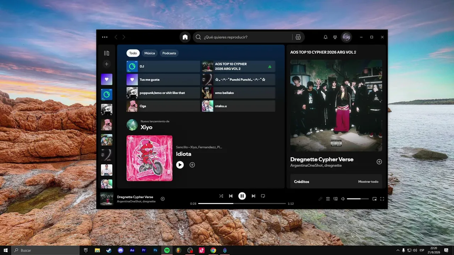Open After Effects from taskbar
The height and width of the screenshot is (255, 454).
tap(132, 250)
